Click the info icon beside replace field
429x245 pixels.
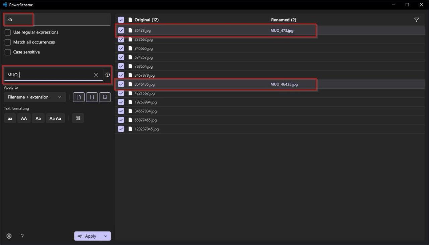click(107, 75)
